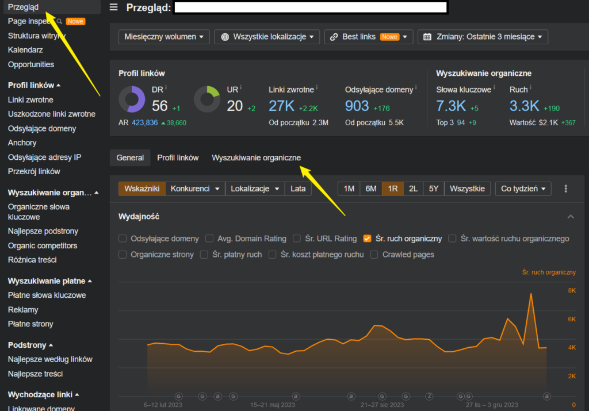Open the hamburger menu icon
Image resolution: width=589 pixels, height=411 pixels.
click(x=113, y=7)
